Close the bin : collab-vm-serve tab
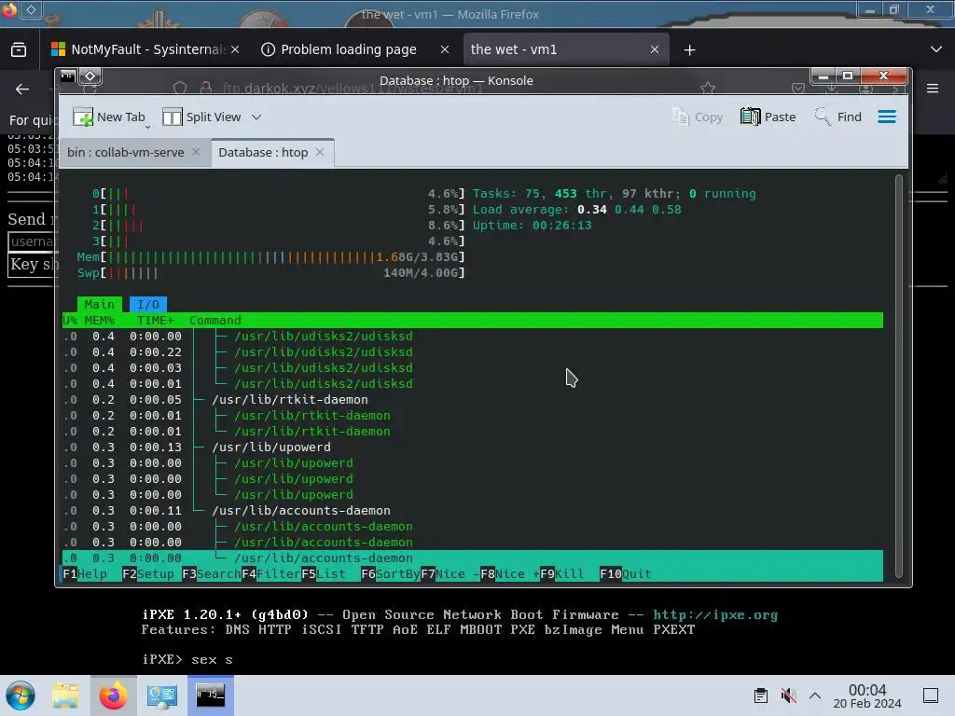Image resolution: width=955 pixels, height=716 pixels. tap(196, 152)
